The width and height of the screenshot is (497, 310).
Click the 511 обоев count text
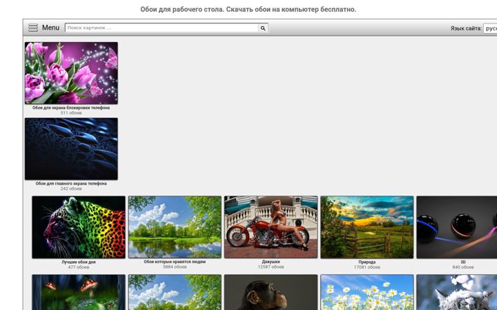click(71, 112)
